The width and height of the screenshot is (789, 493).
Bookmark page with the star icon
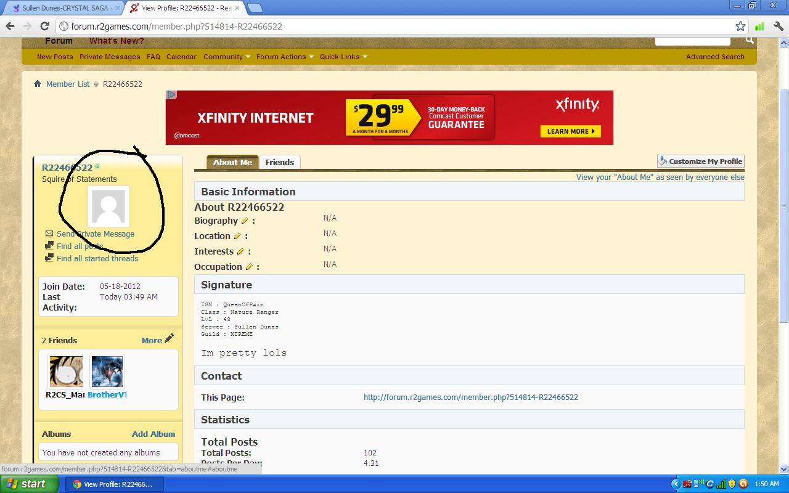click(x=740, y=26)
